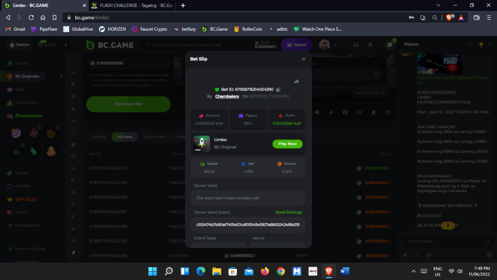Show hidden system tray icons chevron

[x=413, y=271]
